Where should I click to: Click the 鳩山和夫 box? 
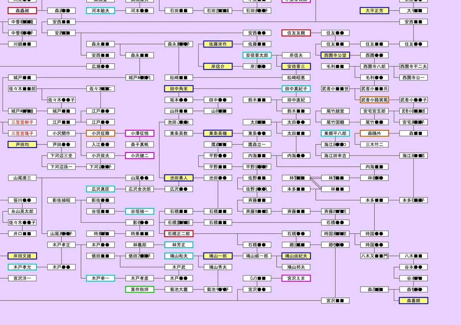point(179,256)
